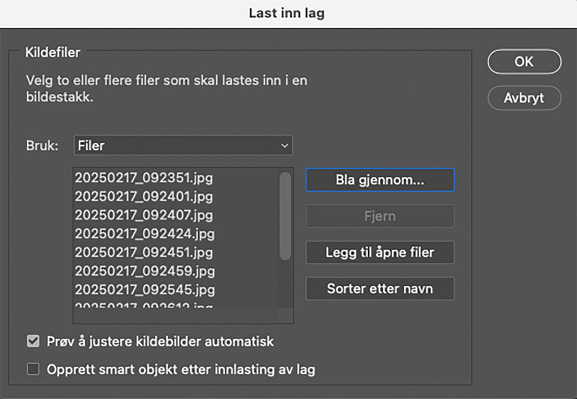
Task: Click the scrollbar track below the thumb
Action: click(285, 285)
